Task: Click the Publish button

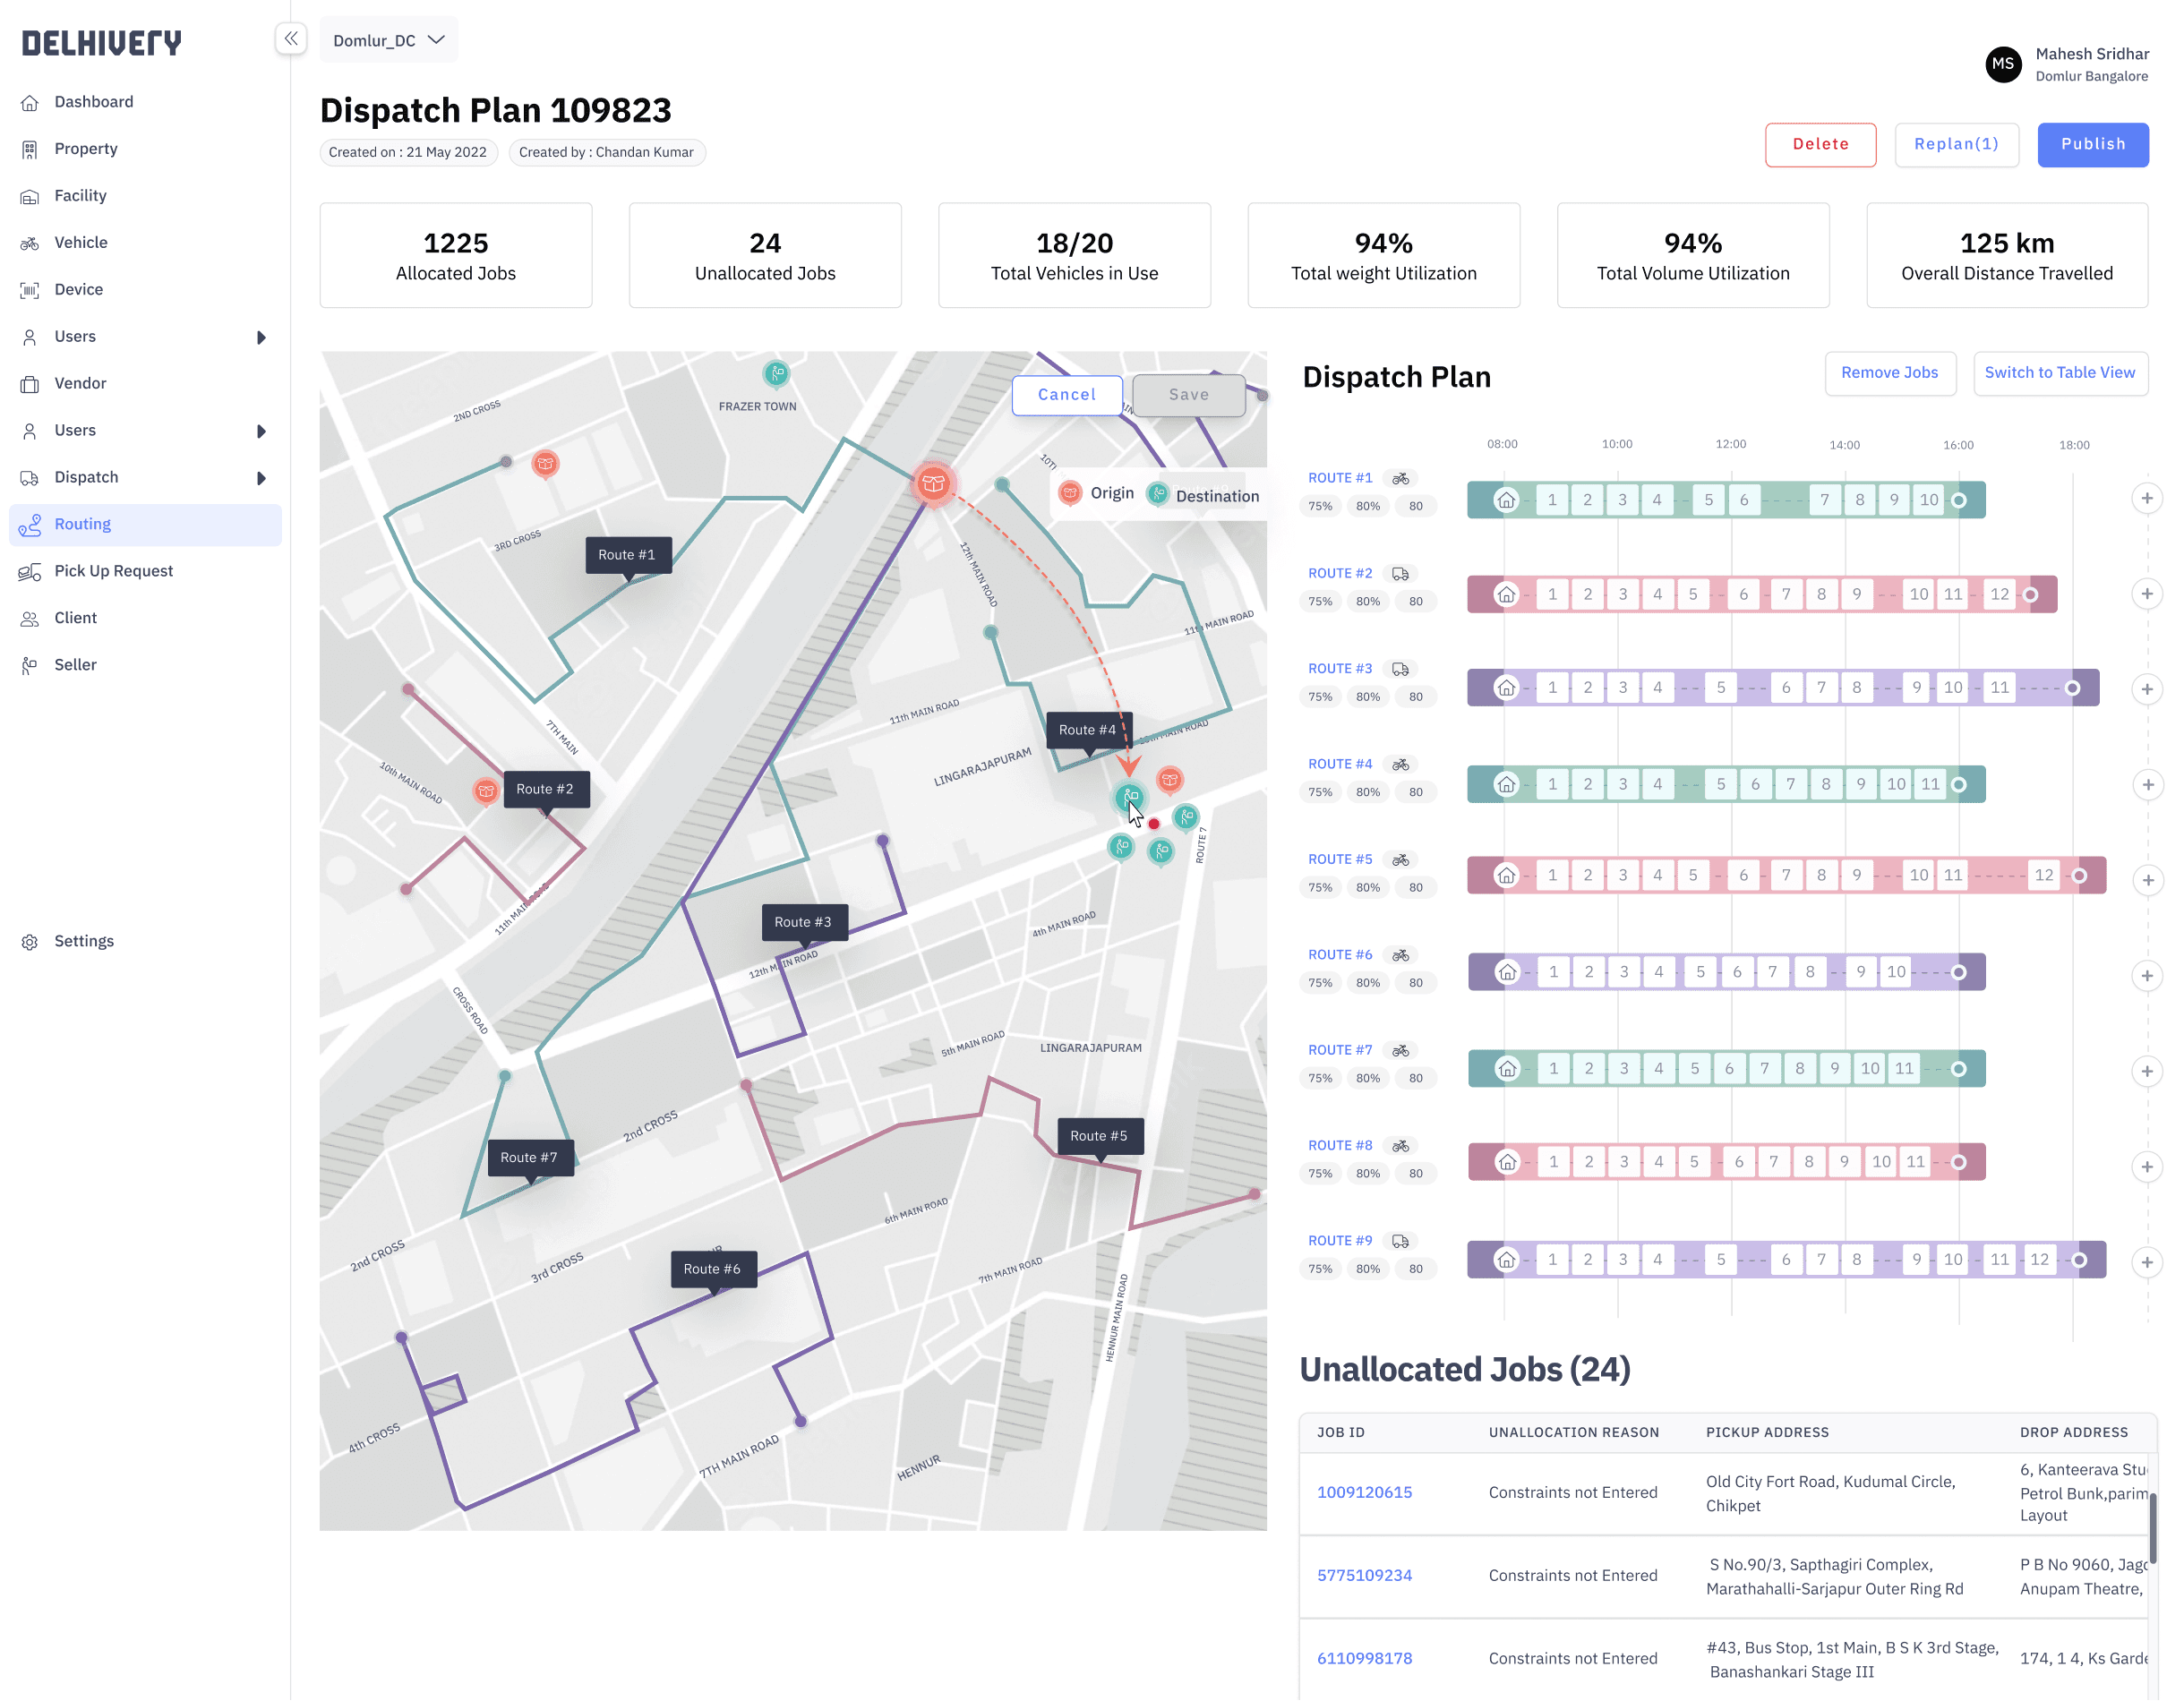Action: pos(2092,144)
